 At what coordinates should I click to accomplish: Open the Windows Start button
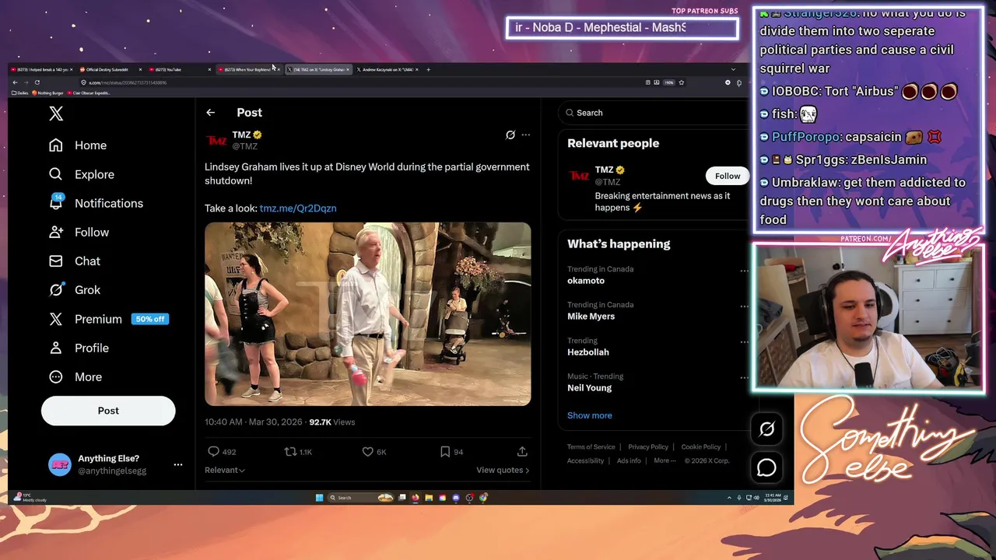[319, 498]
